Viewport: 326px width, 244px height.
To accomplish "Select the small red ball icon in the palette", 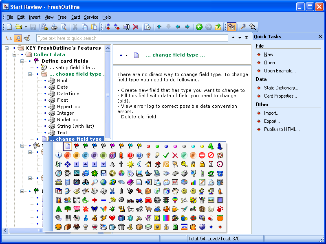I will tap(148, 146).
